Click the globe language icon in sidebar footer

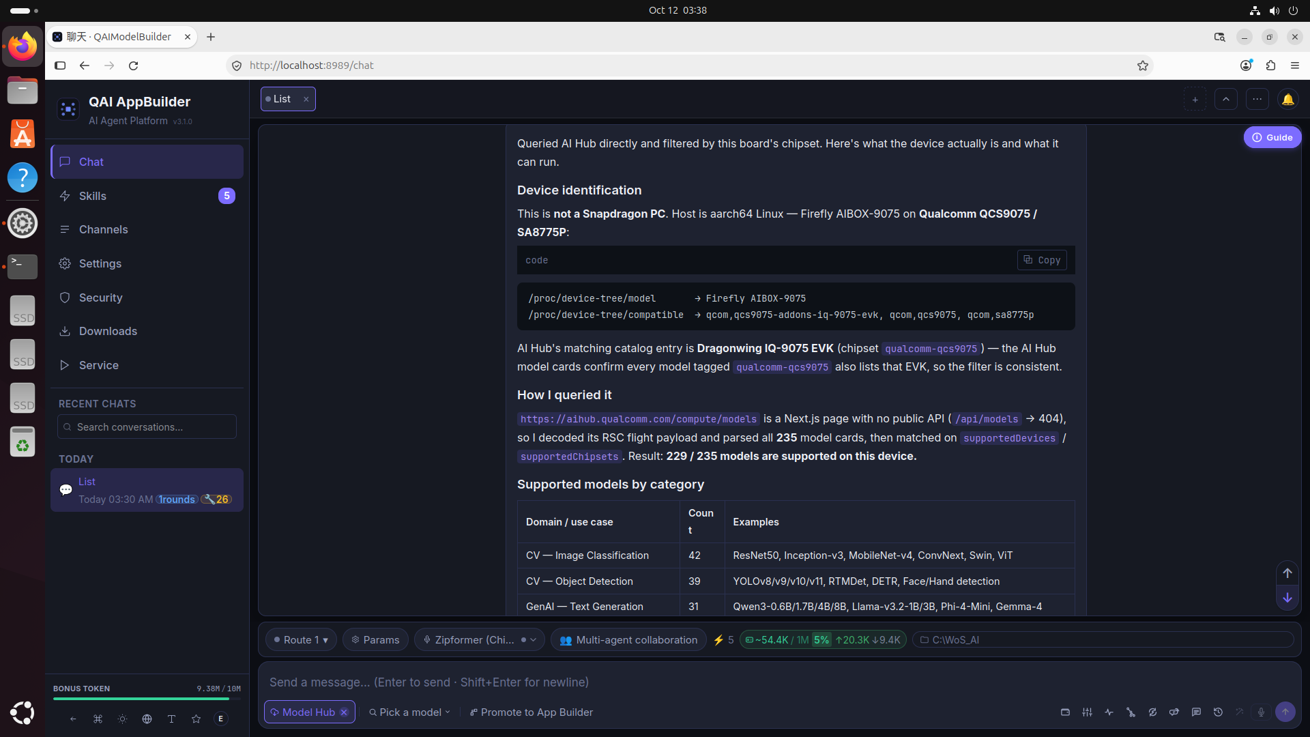click(x=147, y=719)
